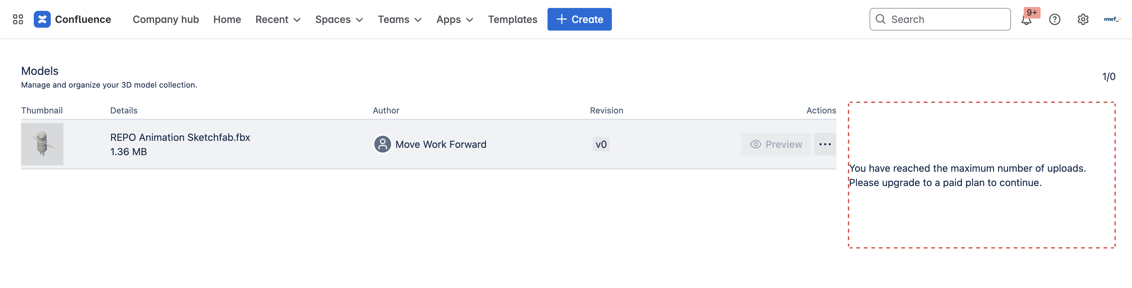
Task: Click the Move Work Forward author avatar
Action: coord(382,144)
